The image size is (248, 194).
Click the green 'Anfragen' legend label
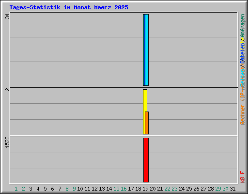(x=243, y=26)
